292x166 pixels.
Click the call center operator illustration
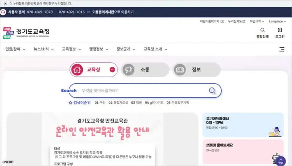[x=275, y=132]
